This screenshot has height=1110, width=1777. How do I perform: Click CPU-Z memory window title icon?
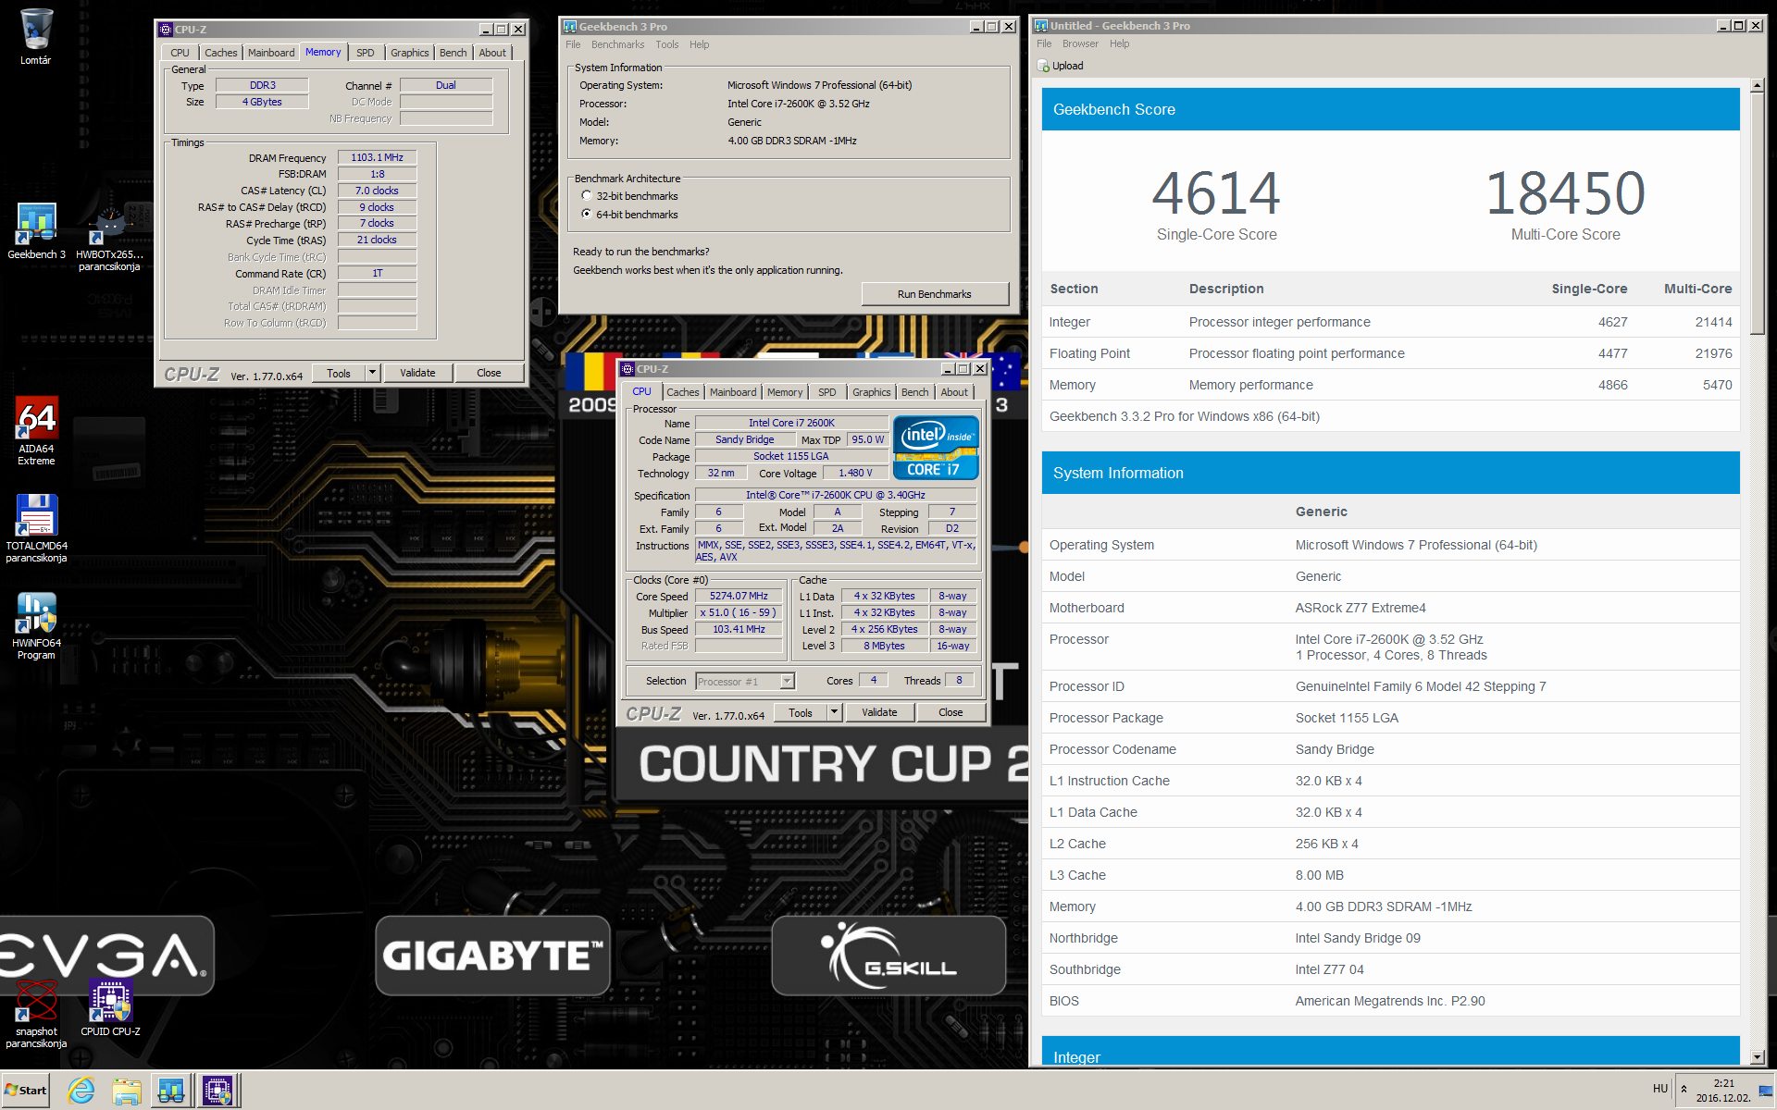tap(166, 29)
